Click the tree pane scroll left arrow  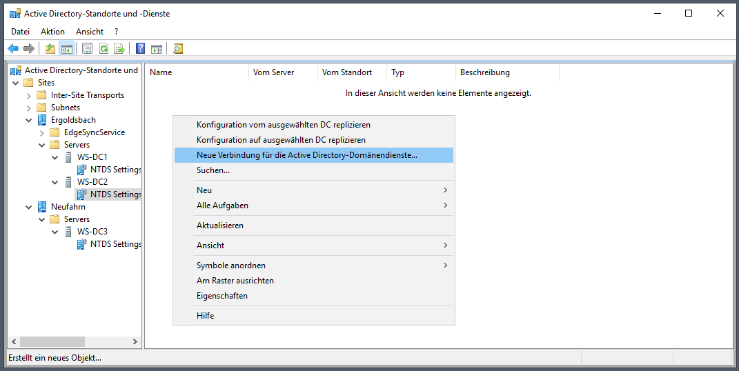tap(14, 341)
